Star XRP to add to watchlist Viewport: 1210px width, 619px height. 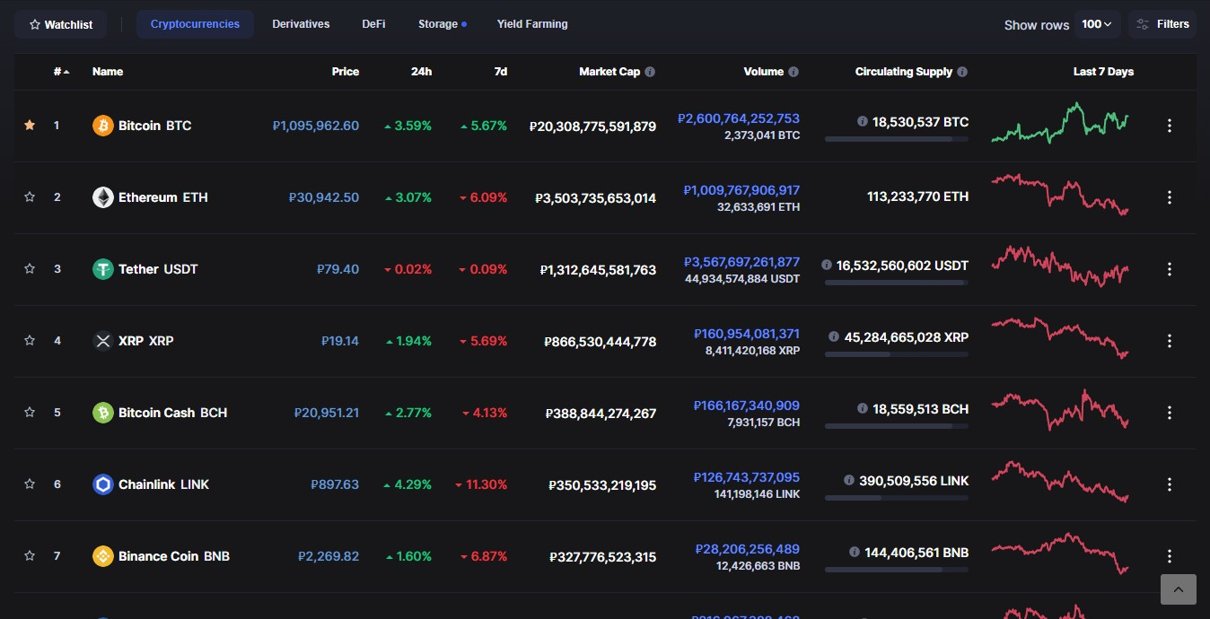click(x=30, y=341)
